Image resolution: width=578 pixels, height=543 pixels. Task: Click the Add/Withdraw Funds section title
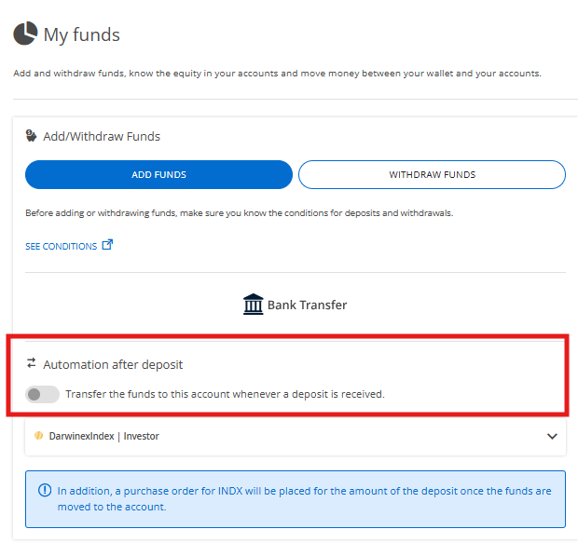[x=102, y=136]
